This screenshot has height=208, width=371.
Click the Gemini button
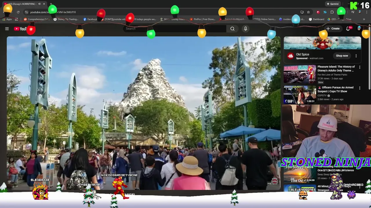332,4
